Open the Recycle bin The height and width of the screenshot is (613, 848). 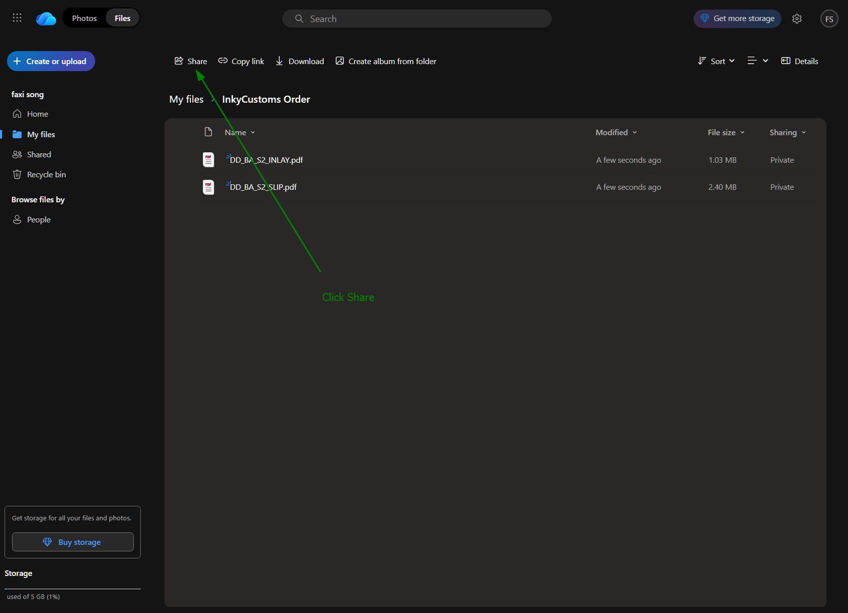pyautogui.click(x=46, y=174)
